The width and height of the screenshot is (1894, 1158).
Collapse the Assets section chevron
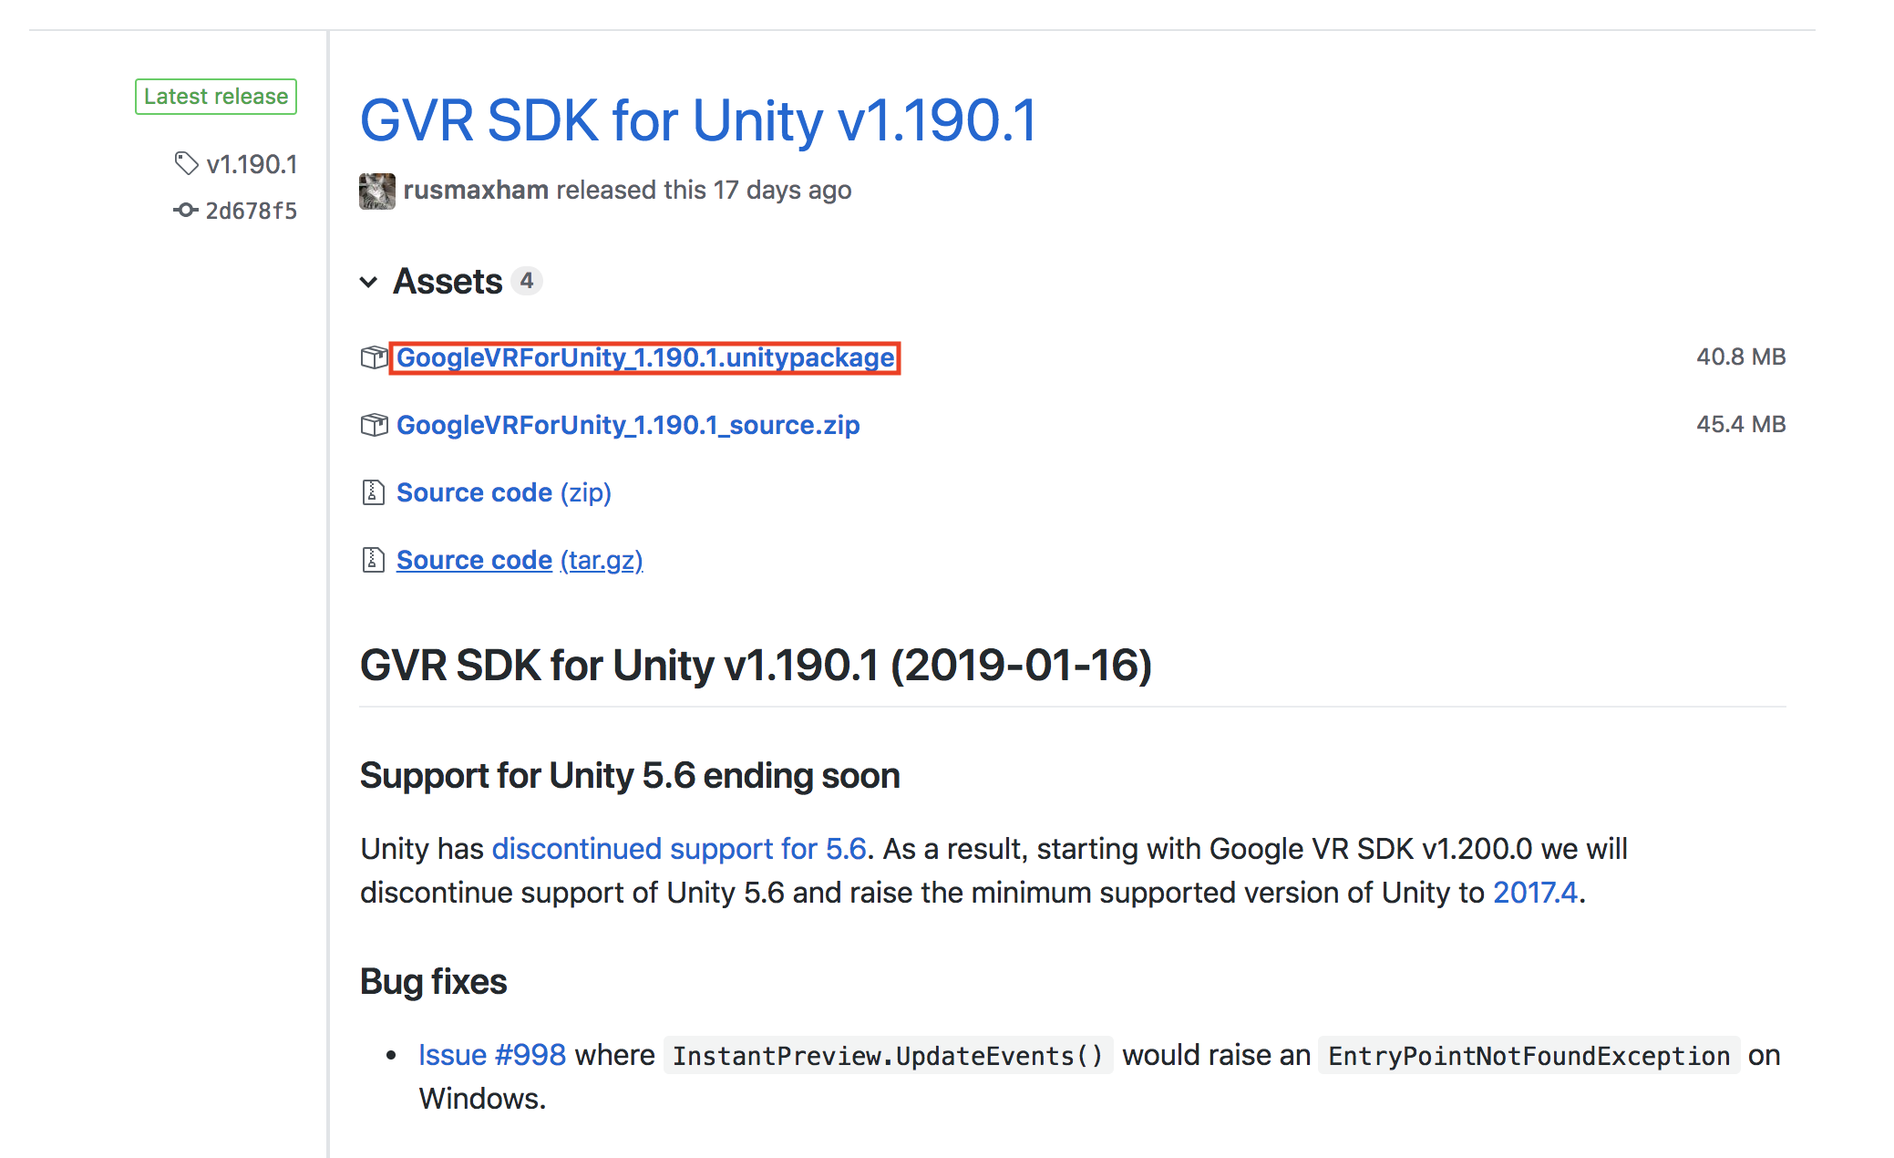[x=368, y=282]
